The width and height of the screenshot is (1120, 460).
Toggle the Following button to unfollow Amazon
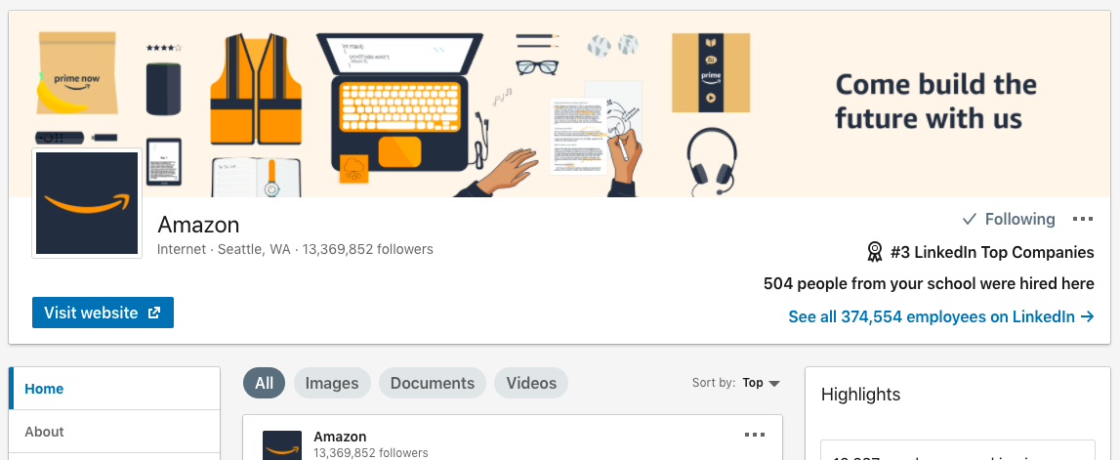[x=1009, y=220]
